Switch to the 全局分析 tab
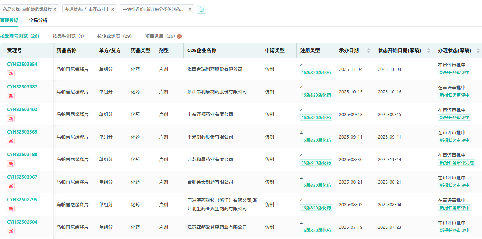 (x=38, y=20)
